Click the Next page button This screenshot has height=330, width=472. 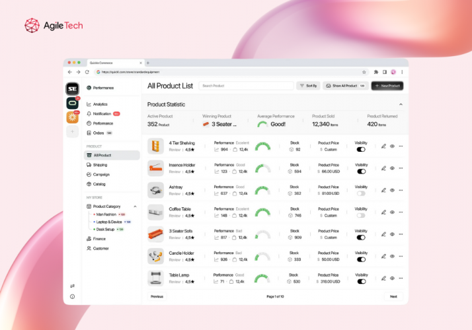393,296
